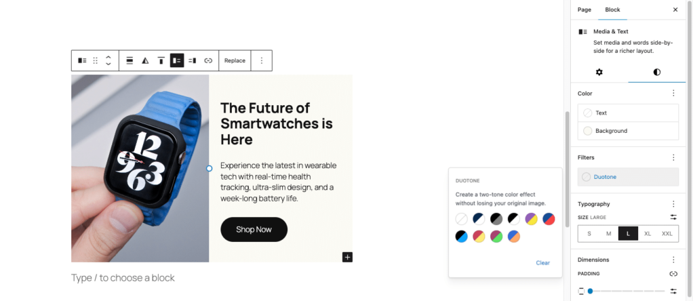This screenshot has width=693, height=301.
Task: Choose the purple and yellow duotone swatch
Action: (532, 218)
